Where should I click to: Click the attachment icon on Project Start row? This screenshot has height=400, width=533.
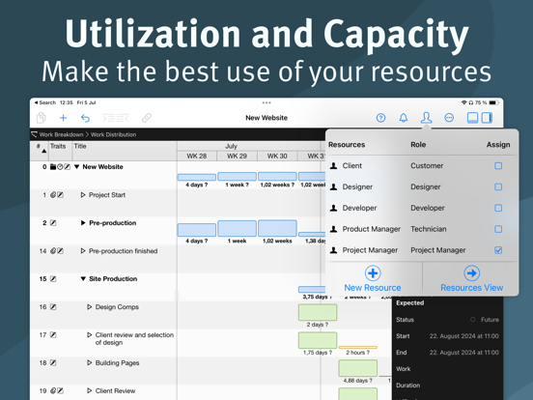pyautogui.click(x=53, y=195)
